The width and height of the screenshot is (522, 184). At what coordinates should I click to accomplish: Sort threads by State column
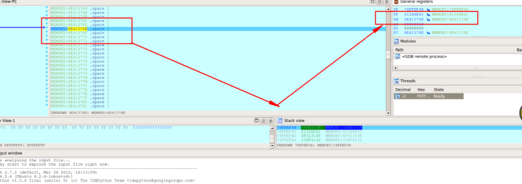coord(448,89)
